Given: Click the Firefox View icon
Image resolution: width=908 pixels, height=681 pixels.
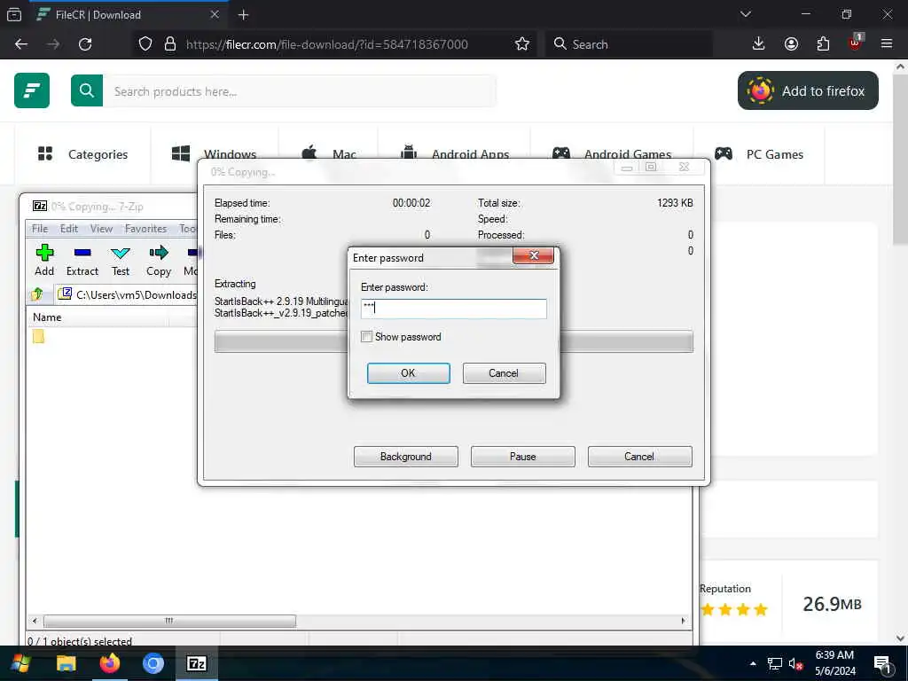Looking at the screenshot, I should pyautogui.click(x=14, y=14).
